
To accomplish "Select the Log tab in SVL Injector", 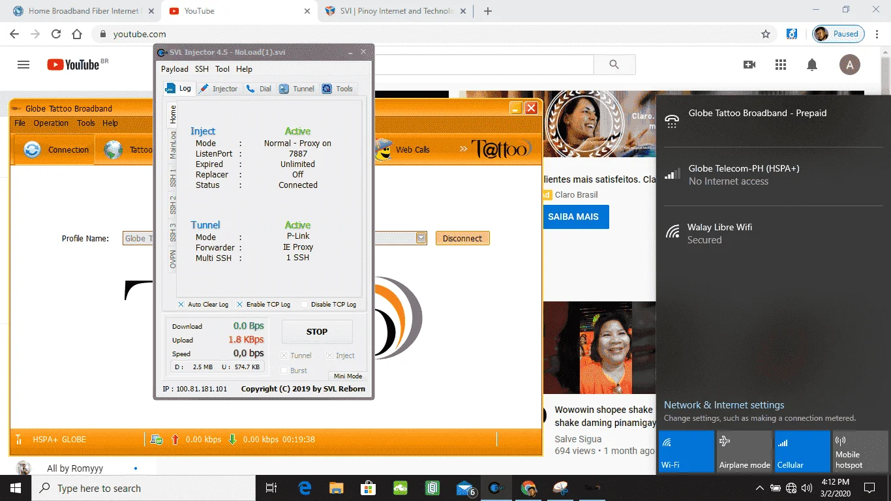I will click(x=179, y=88).
